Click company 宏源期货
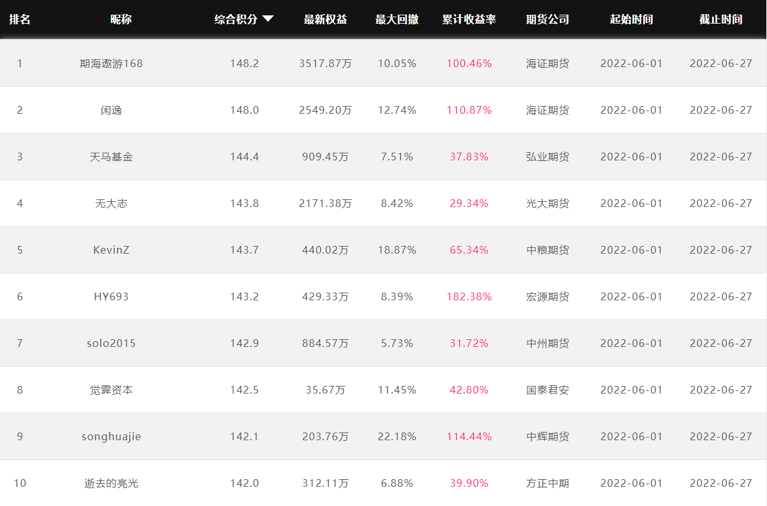 [548, 296]
